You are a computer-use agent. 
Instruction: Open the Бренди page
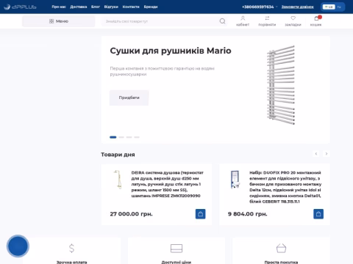(151, 7)
